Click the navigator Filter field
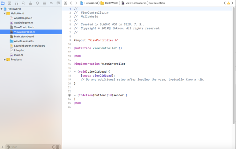 point(29,147)
